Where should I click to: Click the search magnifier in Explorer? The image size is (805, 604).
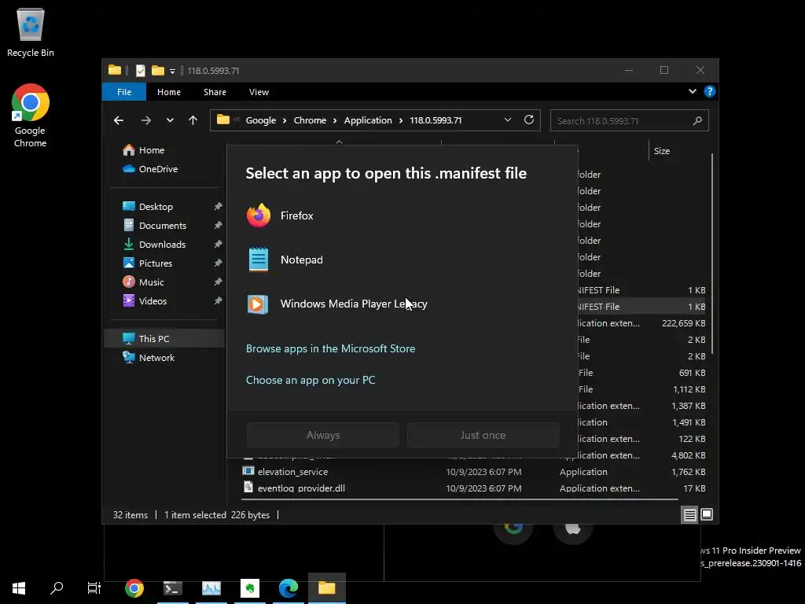[x=697, y=120]
